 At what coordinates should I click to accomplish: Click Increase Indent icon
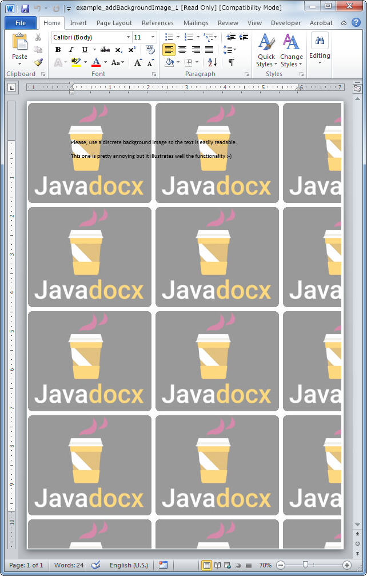244,37
